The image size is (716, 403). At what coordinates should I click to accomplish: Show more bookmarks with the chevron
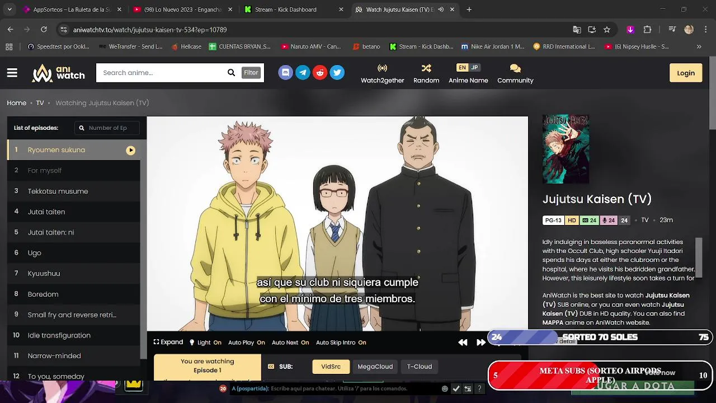[x=699, y=46]
